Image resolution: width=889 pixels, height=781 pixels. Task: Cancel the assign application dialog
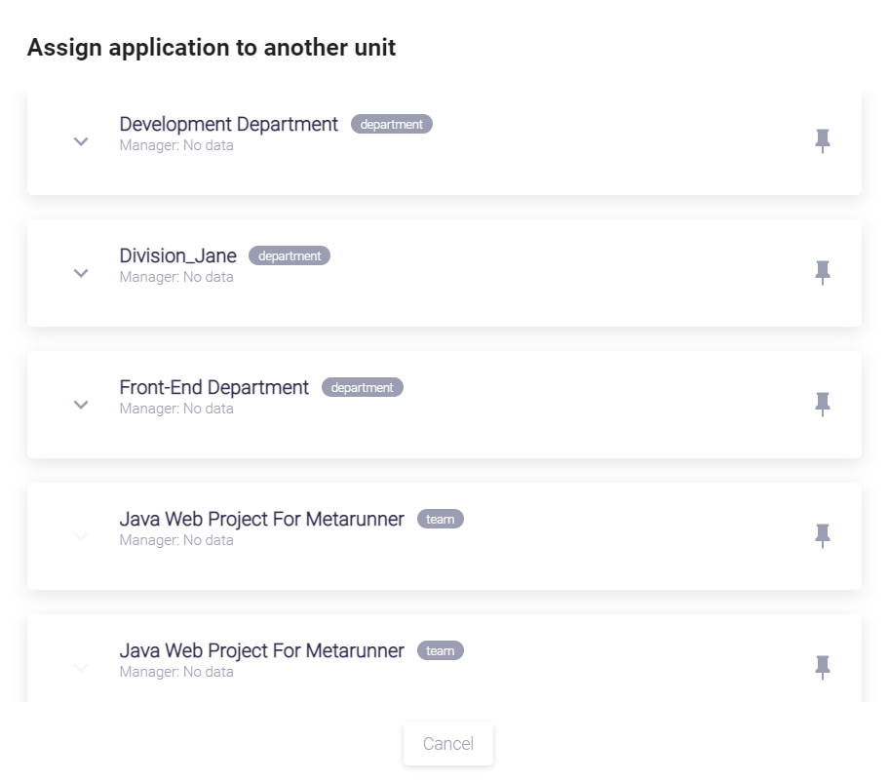(x=448, y=744)
